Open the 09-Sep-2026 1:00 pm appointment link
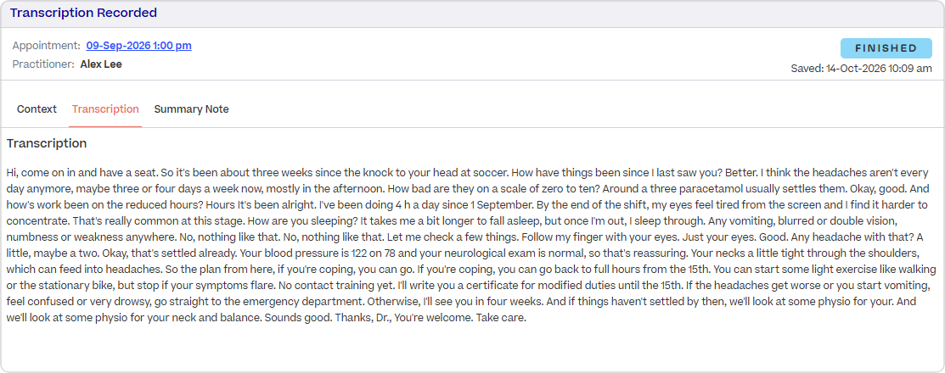The height and width of the screenshot is (373, 945). coord(138,46)
